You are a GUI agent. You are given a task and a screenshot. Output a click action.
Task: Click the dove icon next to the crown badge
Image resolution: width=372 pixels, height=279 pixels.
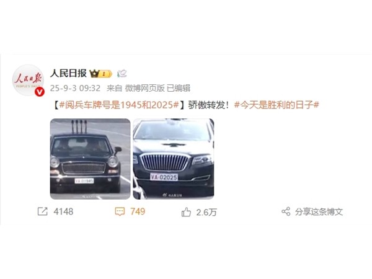[x=122, y=74]
